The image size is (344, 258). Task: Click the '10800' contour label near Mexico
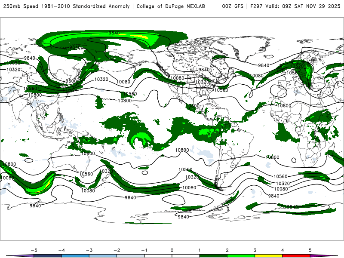point(193,106)
